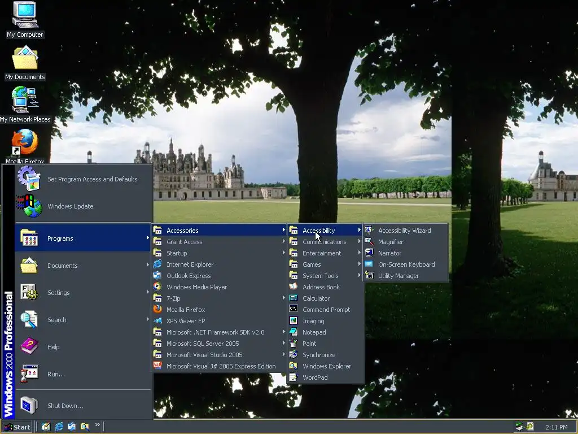Click the Show Desktop quick launch icon

(x=46, y=427)
